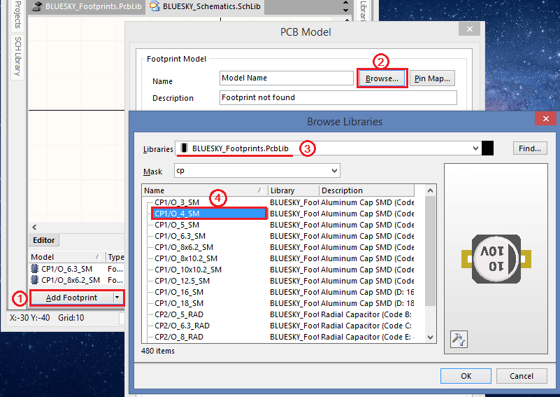The width and height of the screenshot is (560, 397).
Task: Select footprint CP1/O_5_SM
Action: pos(177,225)
